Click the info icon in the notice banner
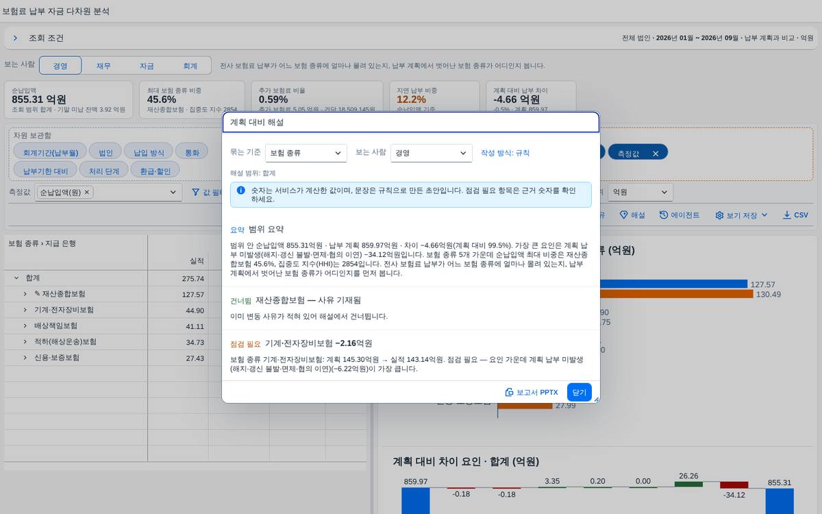 pos(240,190)
